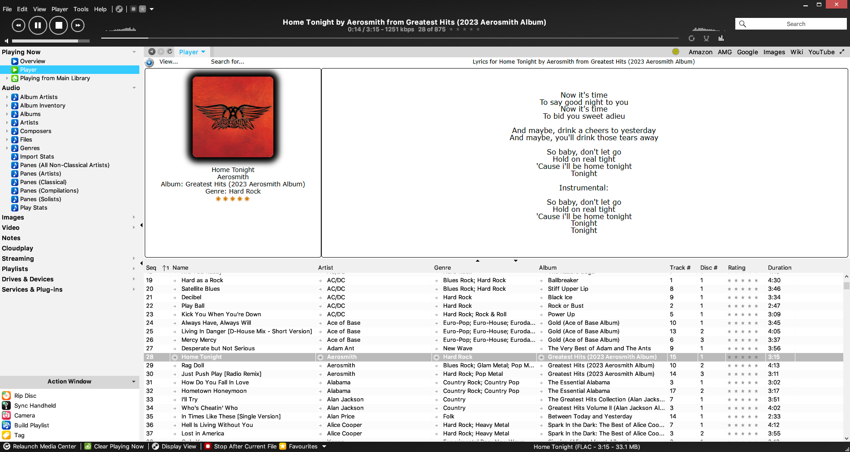Screen dimensions: 850x452
Task: Click the Camera action icon
Action: point(6,415)
